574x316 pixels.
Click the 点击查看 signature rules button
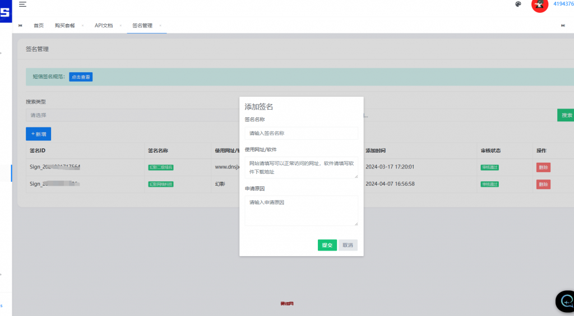81,77
